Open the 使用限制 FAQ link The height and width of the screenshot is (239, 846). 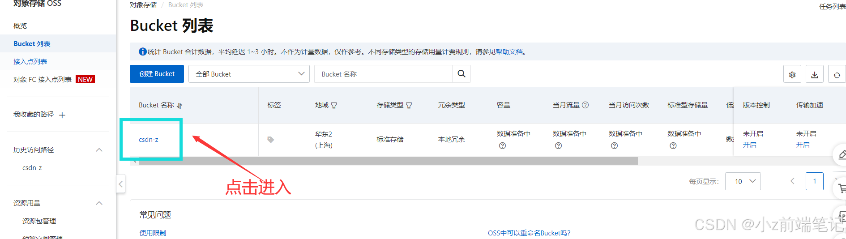pos(153,233)
